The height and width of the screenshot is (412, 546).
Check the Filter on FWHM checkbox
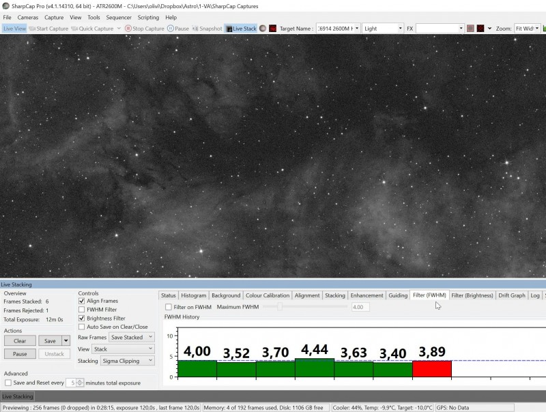tap(169, 307)
